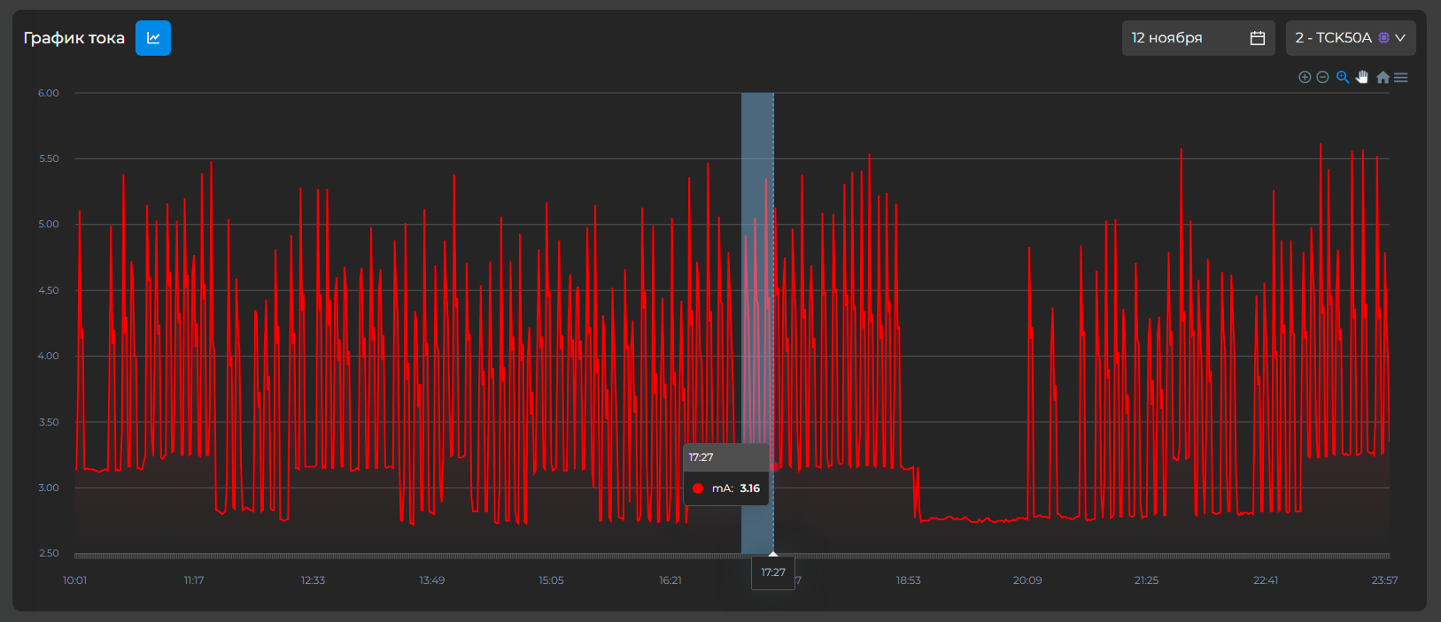Open the calendar date picker icon
The height and width of the screenshot is (622, 1441).
(1257, 38)
